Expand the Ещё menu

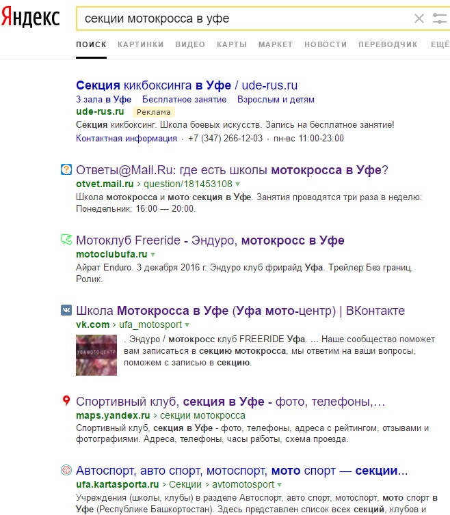point(440,44)
